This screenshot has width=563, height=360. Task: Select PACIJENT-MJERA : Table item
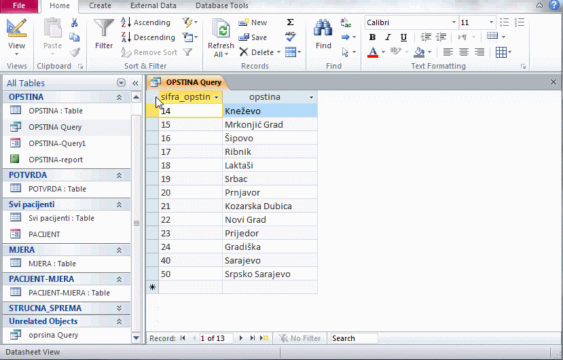pos(69,293)
